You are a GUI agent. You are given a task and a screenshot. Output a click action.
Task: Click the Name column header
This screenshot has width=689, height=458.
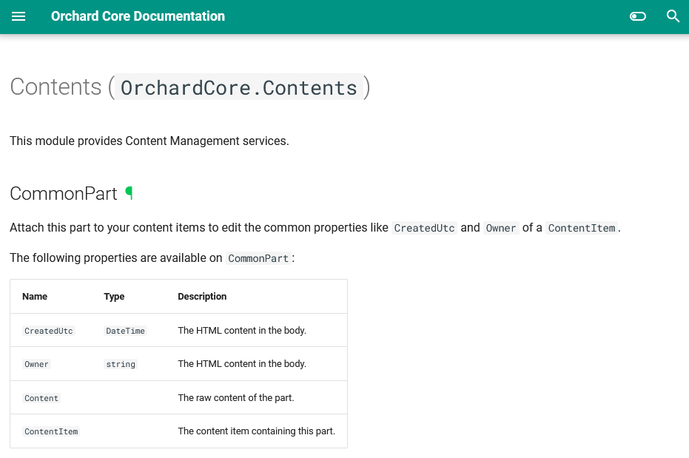click(x=35, y=297)
